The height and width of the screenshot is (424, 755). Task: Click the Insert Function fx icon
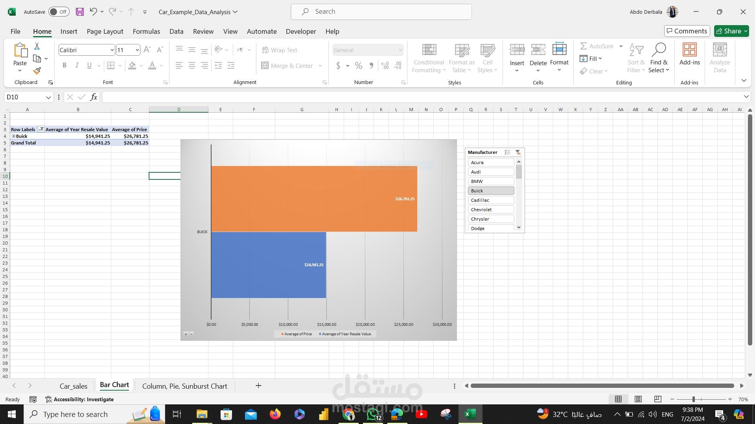click(94, 97)
